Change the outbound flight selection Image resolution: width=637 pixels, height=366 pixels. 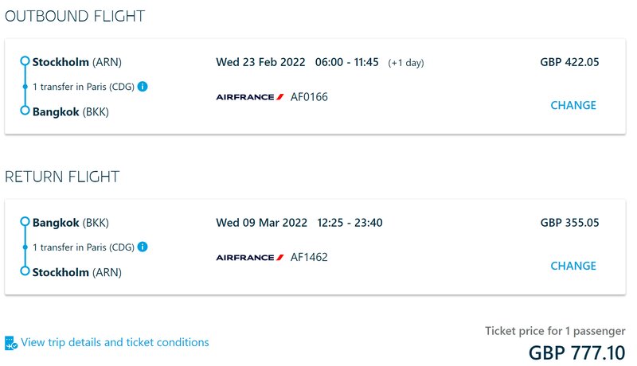(x=573, y=105)
